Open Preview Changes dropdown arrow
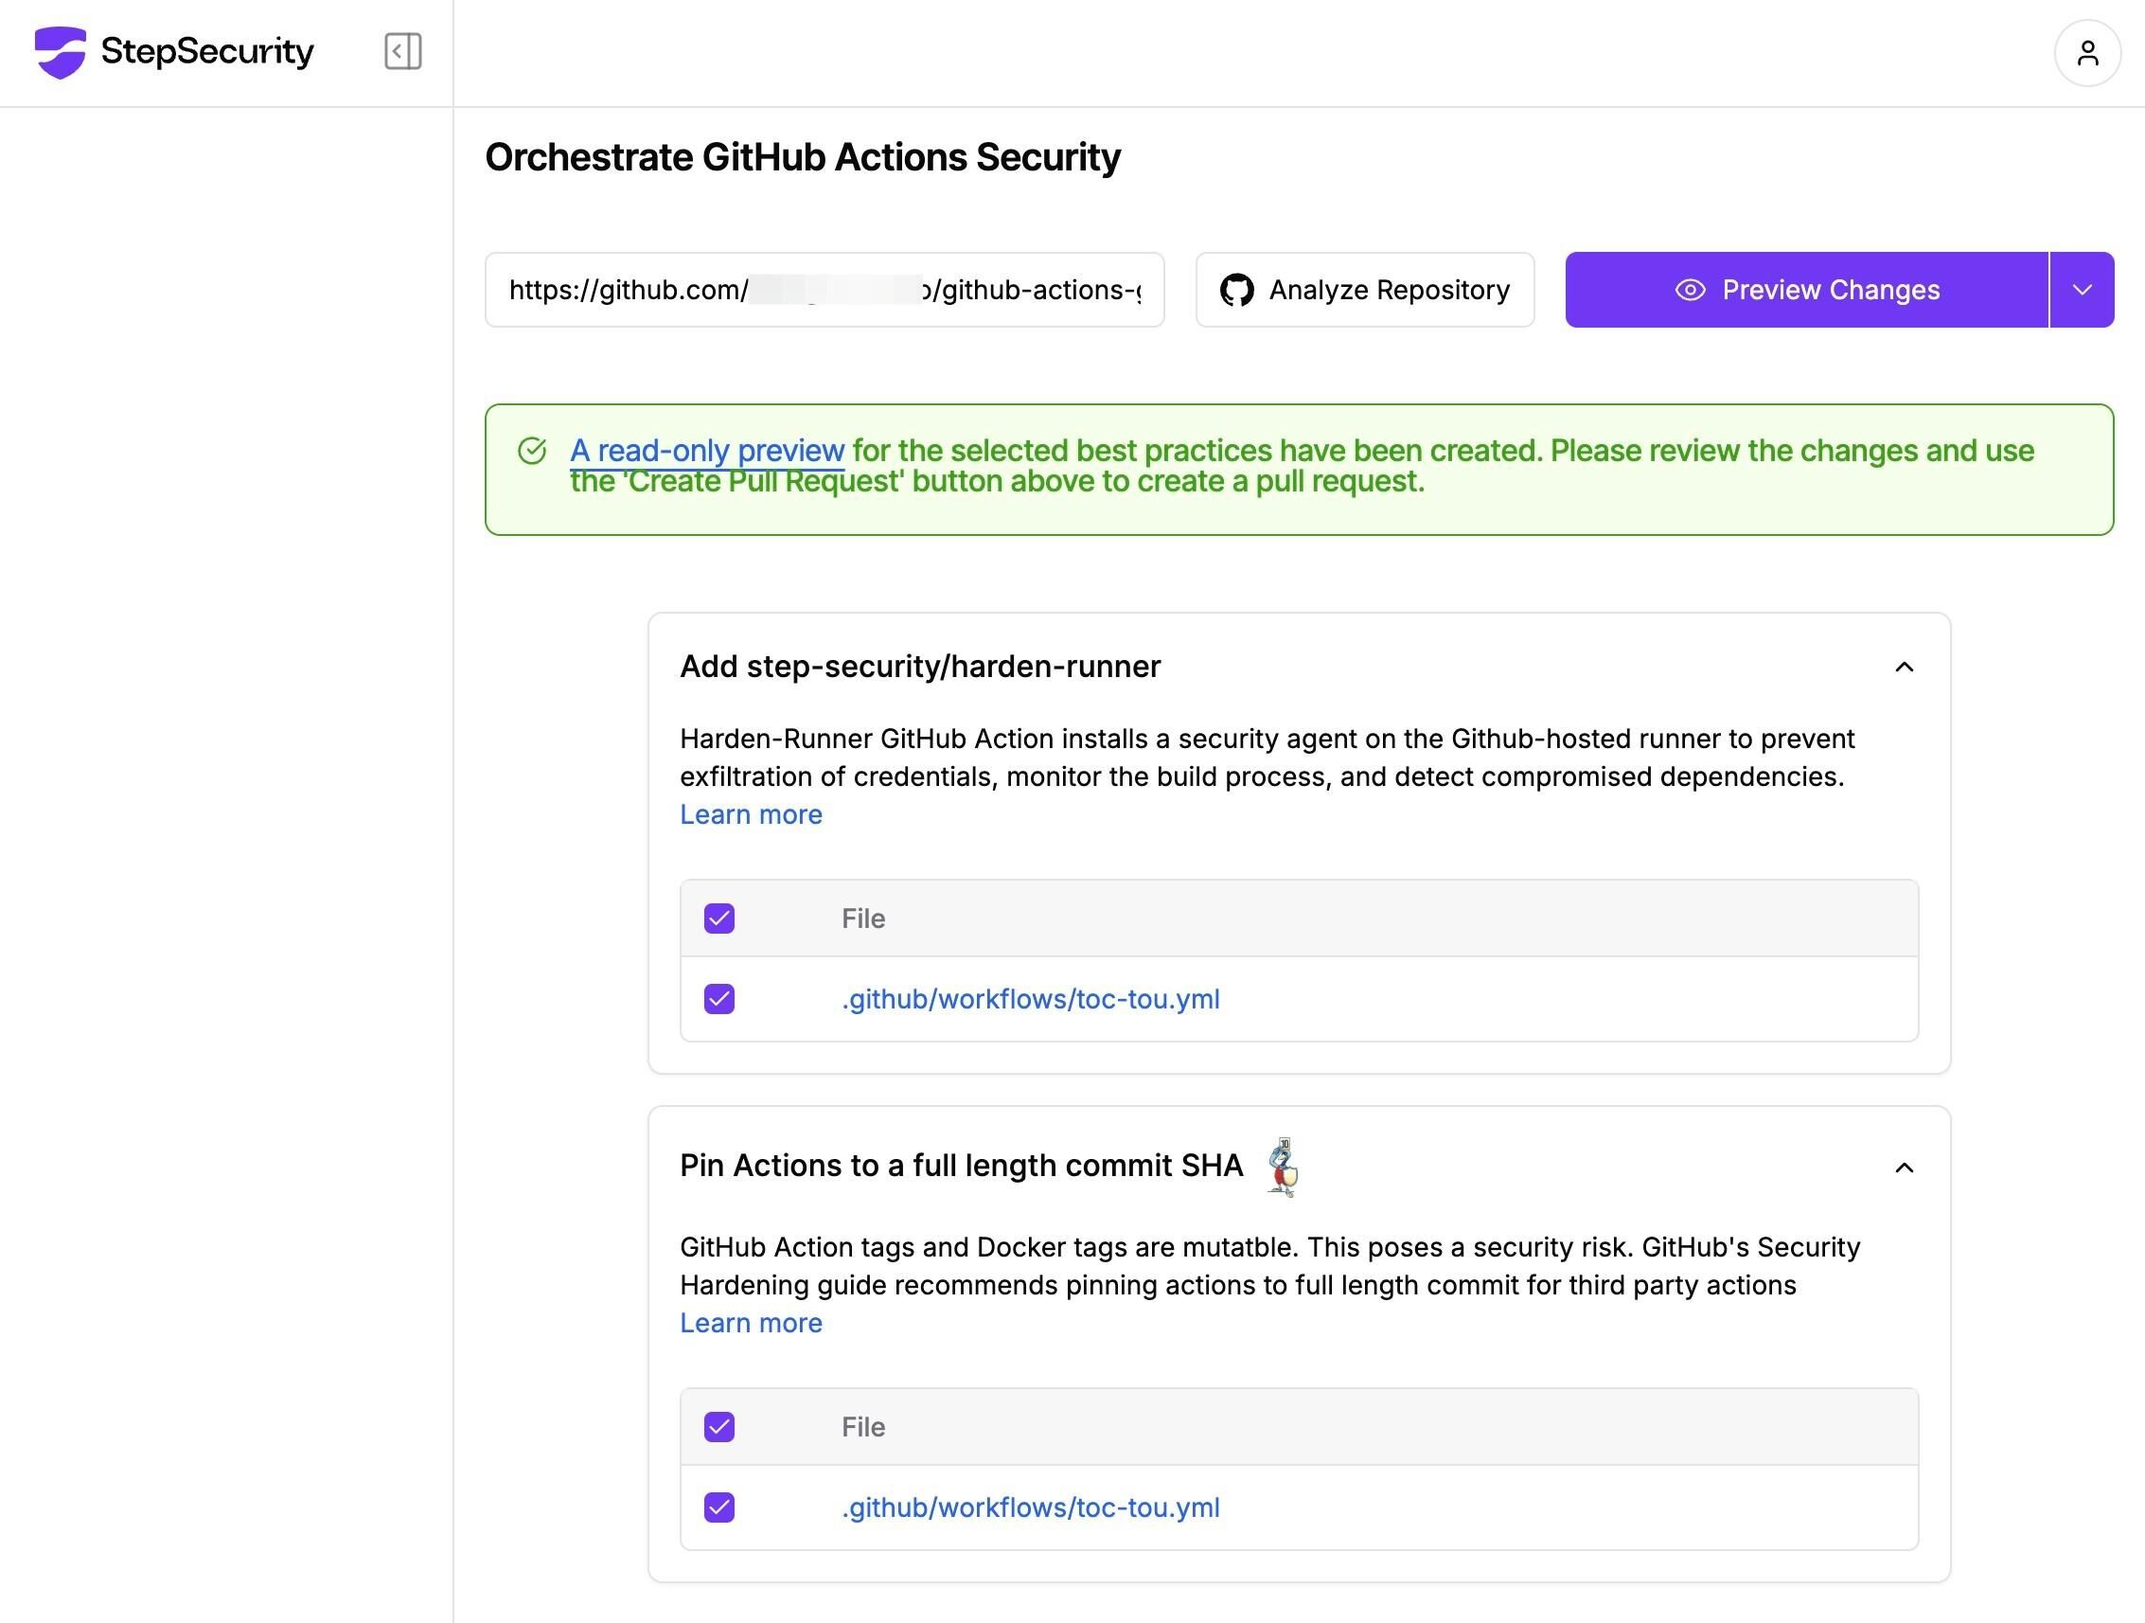The image size is (2145, 1623). pyautogui.click(x=2081, y=290)
